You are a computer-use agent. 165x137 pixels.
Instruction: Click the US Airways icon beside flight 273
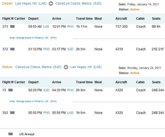coord(12,26)
